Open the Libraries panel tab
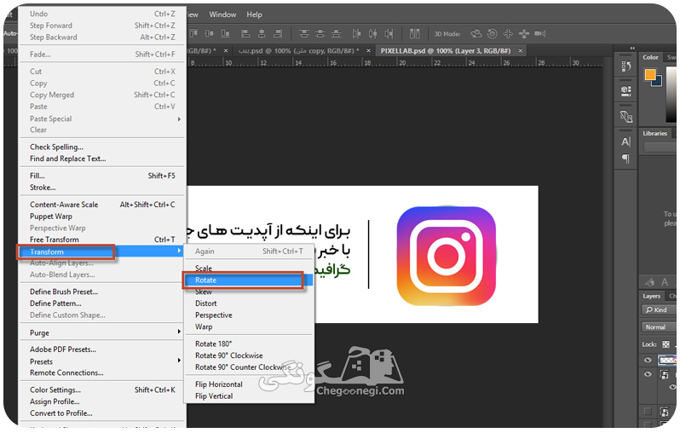680x433 pixels. [654, 133]
